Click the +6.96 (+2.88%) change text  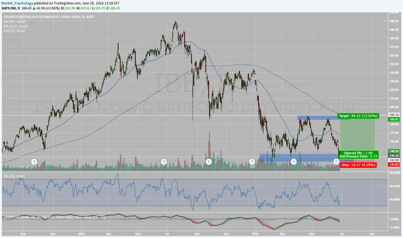(x=48, y=8)
